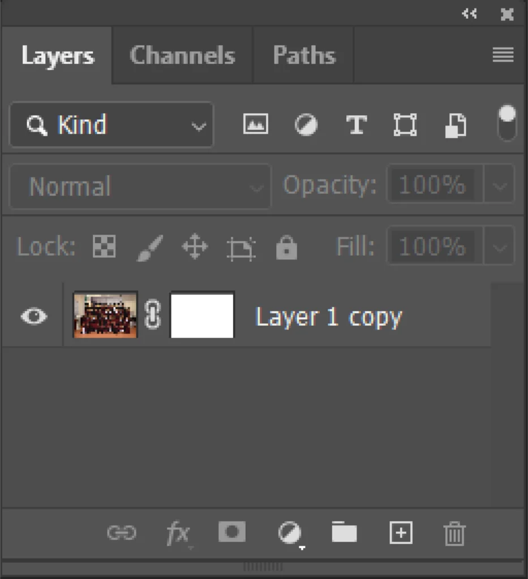The image size is (528, 579).
Task: Click the filter by smart objects icon
Action: click(456, 125)
